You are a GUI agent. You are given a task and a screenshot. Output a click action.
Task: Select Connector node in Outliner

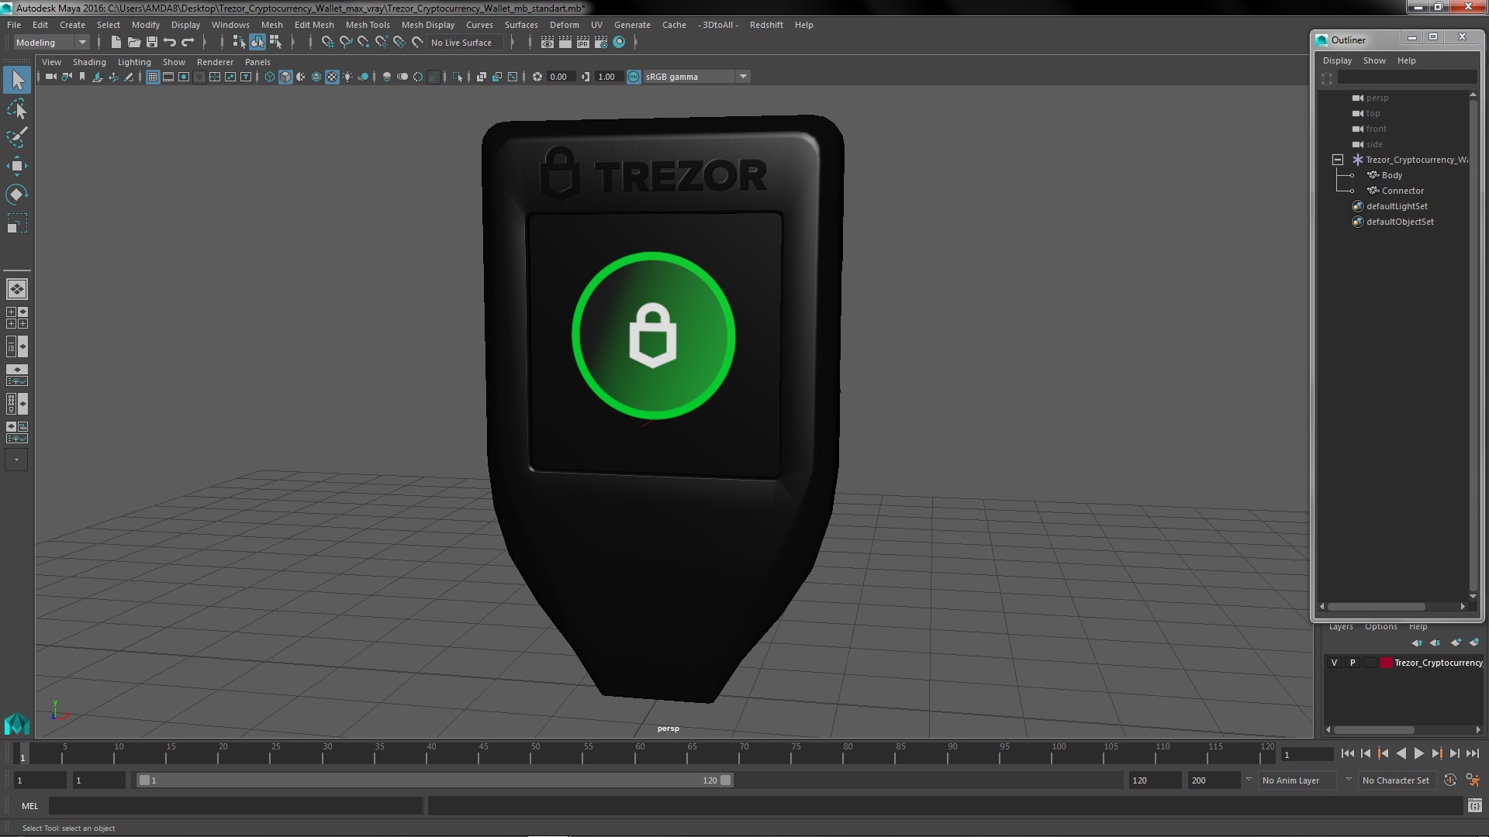[x=1402, y=191]
